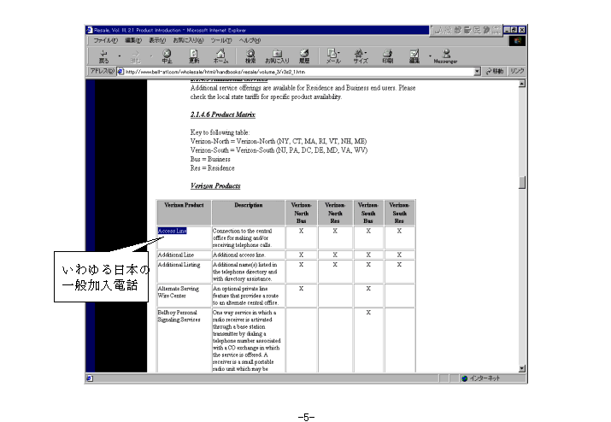Click the Edit (編集) toolbar icon

414,56
